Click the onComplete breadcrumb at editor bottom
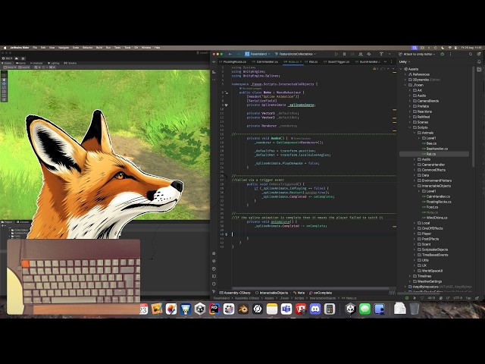 coord(321,293)
